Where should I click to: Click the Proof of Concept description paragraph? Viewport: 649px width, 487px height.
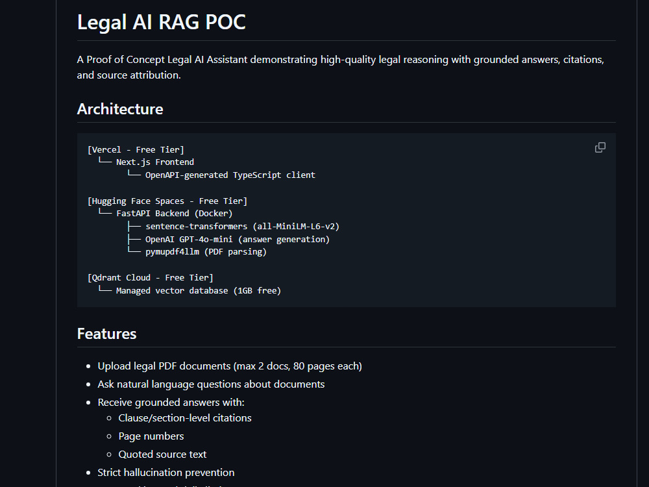340,67
